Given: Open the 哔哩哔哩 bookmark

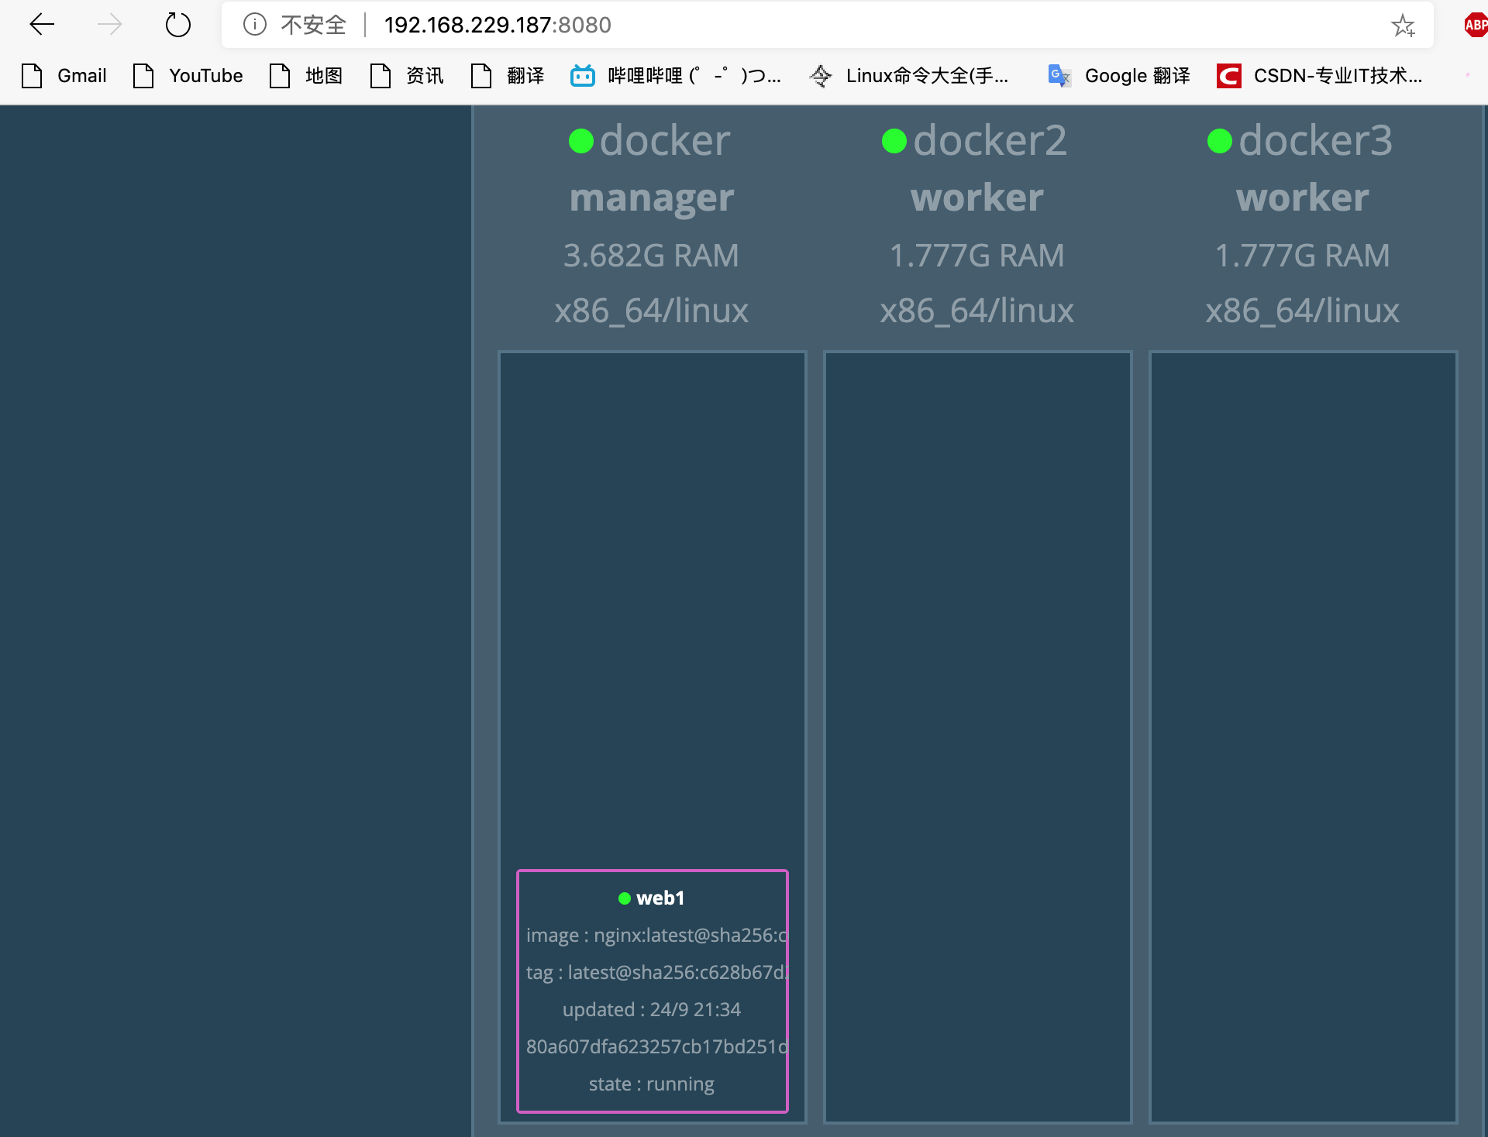Looking at the screenshot, I should pyautogui.click(x=676, y=75).
